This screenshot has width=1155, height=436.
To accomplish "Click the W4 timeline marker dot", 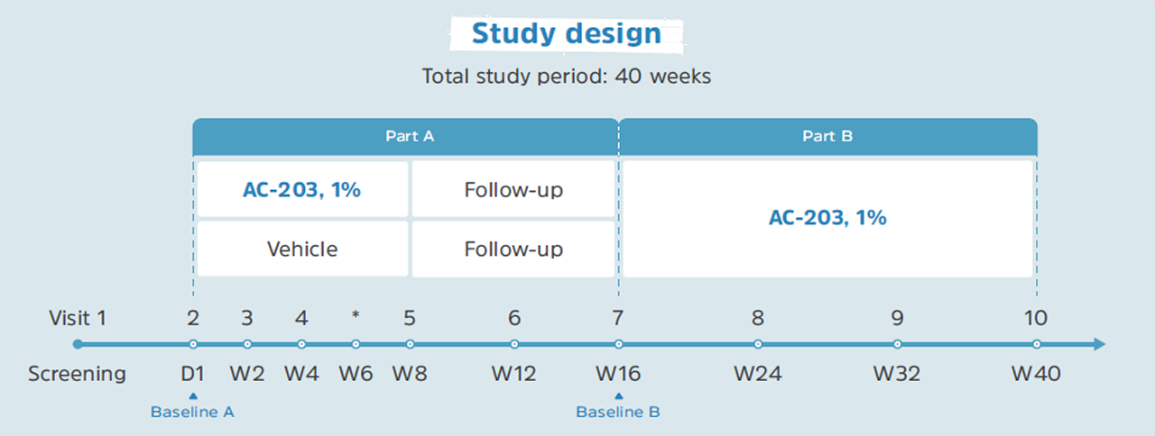I will 301,344.
